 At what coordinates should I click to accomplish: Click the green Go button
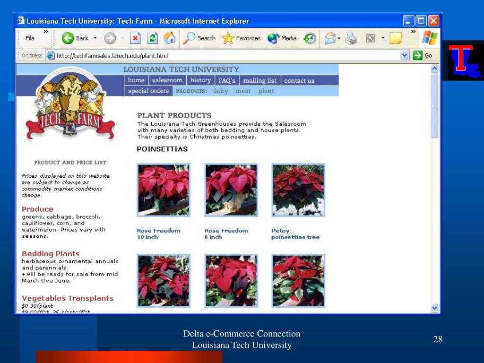(x=422, y=56)
